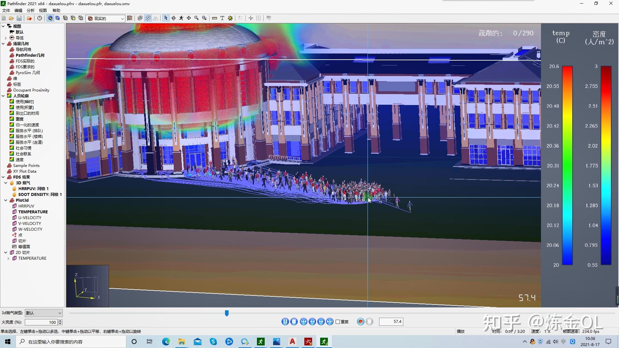
Task: Activate the walk navigation tool
Action: [x=181, y=18]
